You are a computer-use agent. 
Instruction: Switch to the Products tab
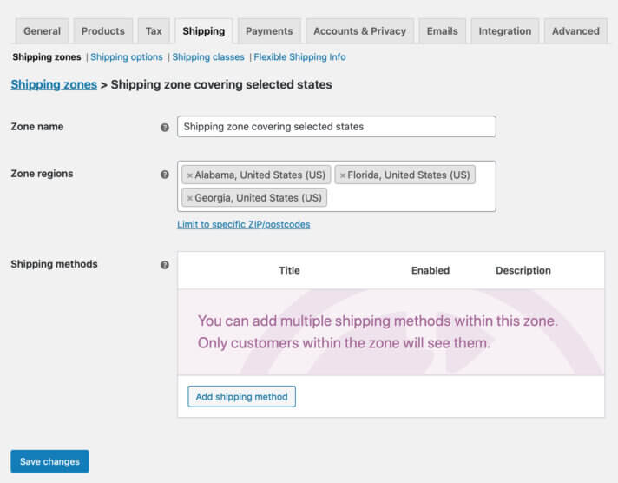tap(103, 30)
